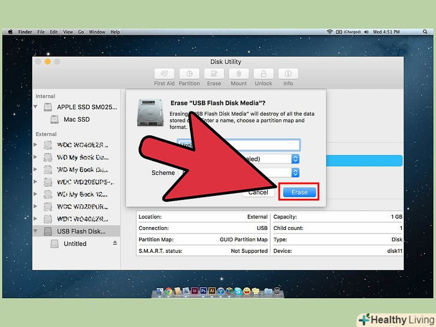Click the menu bar clock Wed 4:51 PM
Screen dimensions: 436x327
pos(386,32)
